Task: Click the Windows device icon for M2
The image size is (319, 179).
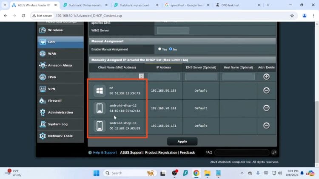Action: [x=100, y=91]
